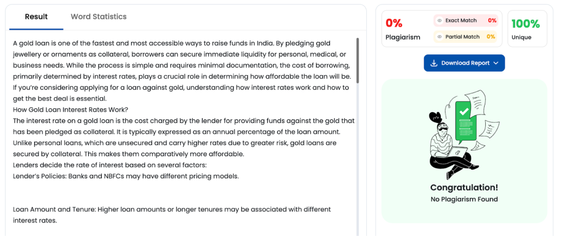Switch to the Word Statistics tab
564x236 pixels.
pos(99,17)
